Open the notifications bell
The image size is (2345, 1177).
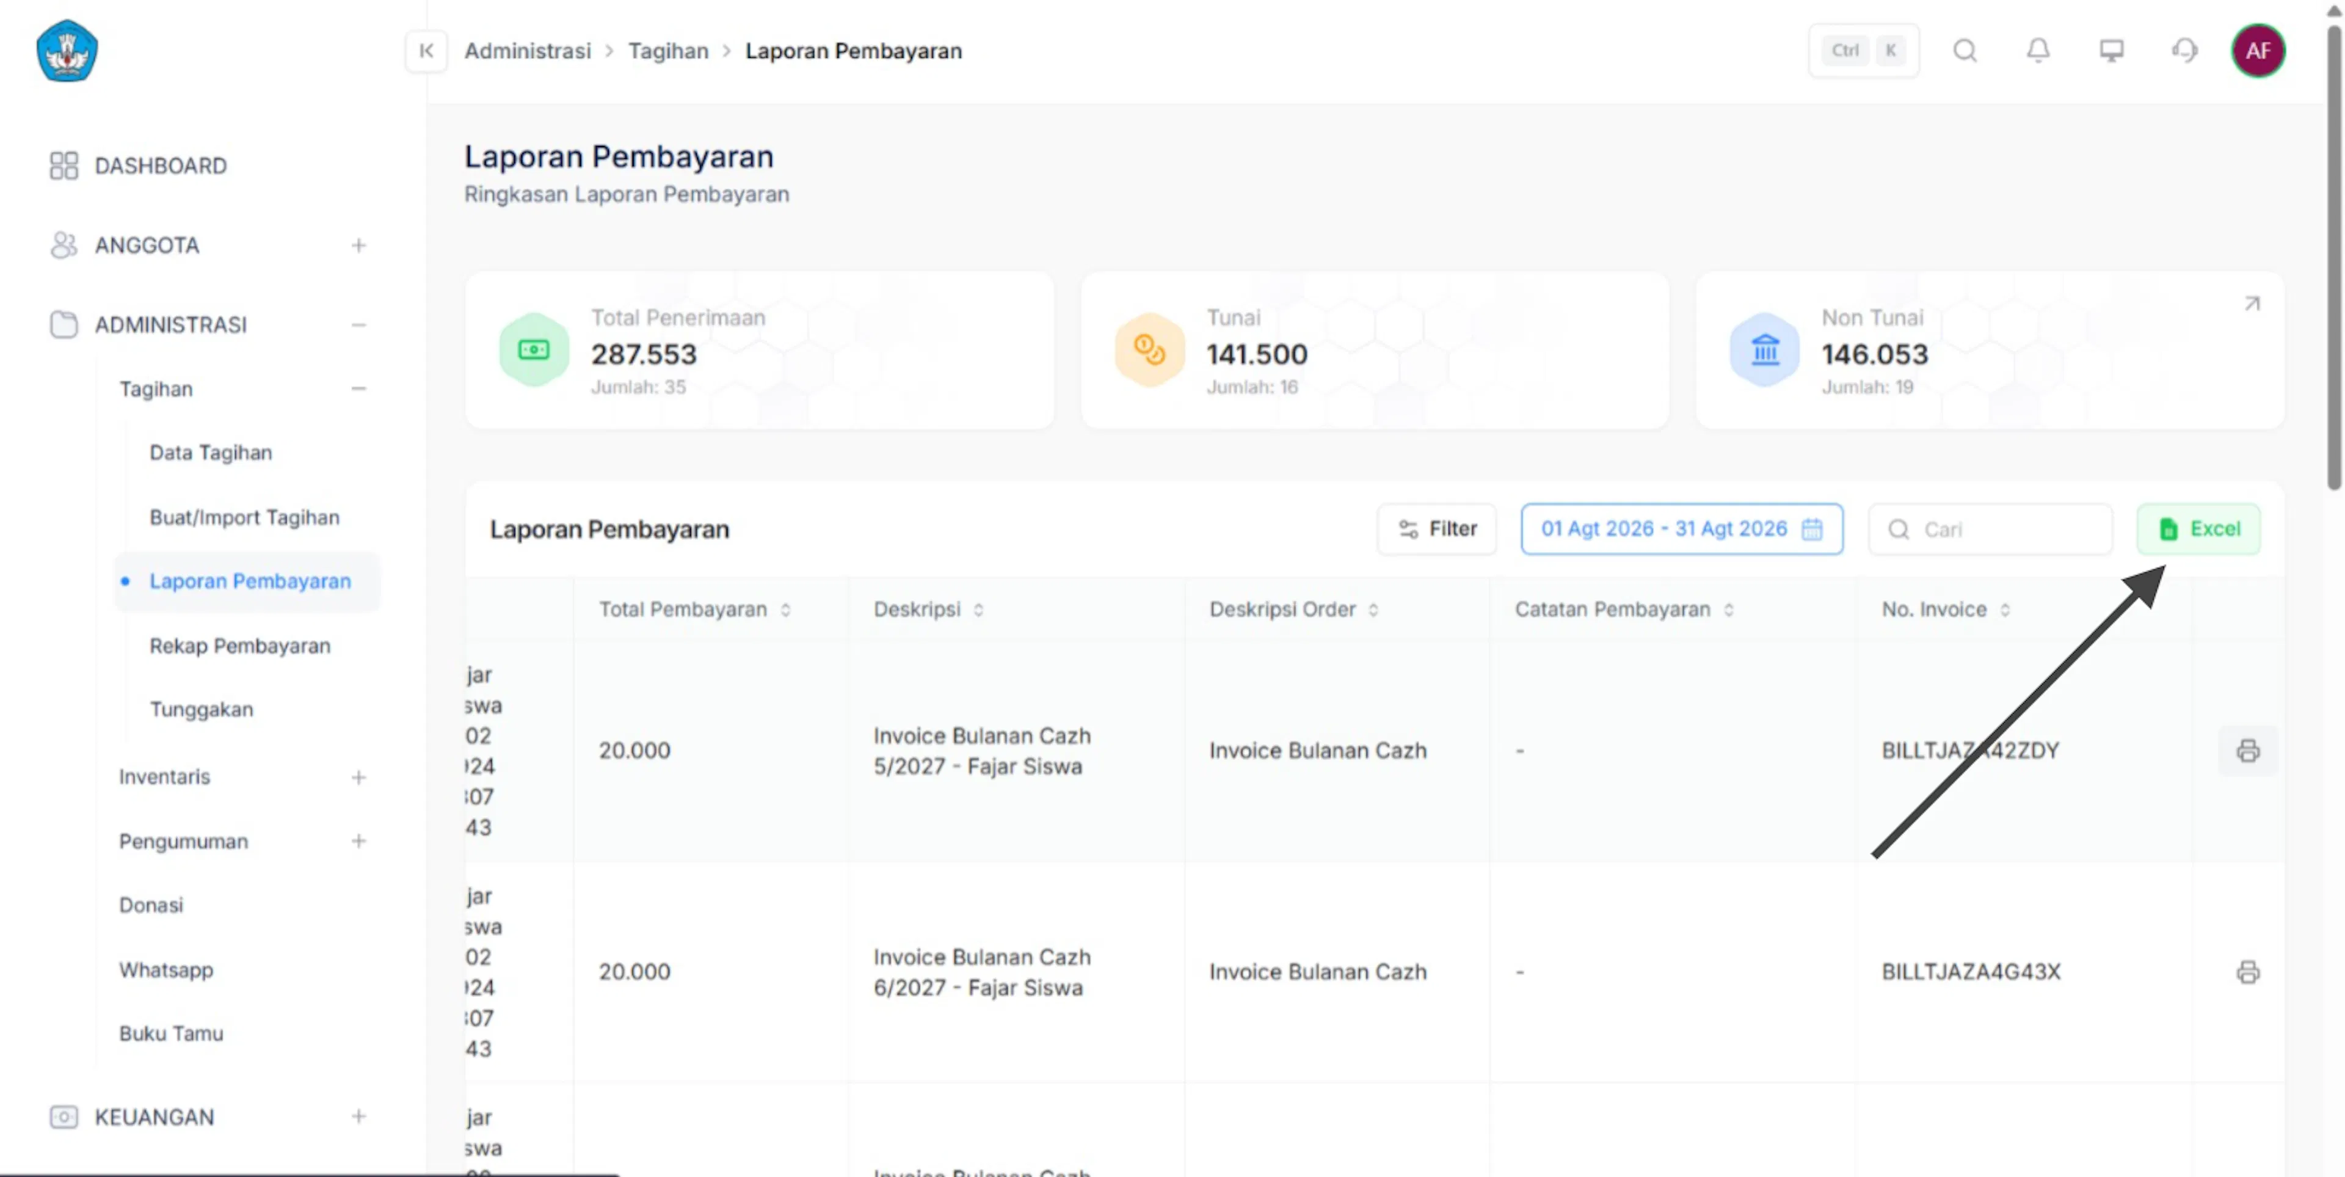pos(2038,51)
